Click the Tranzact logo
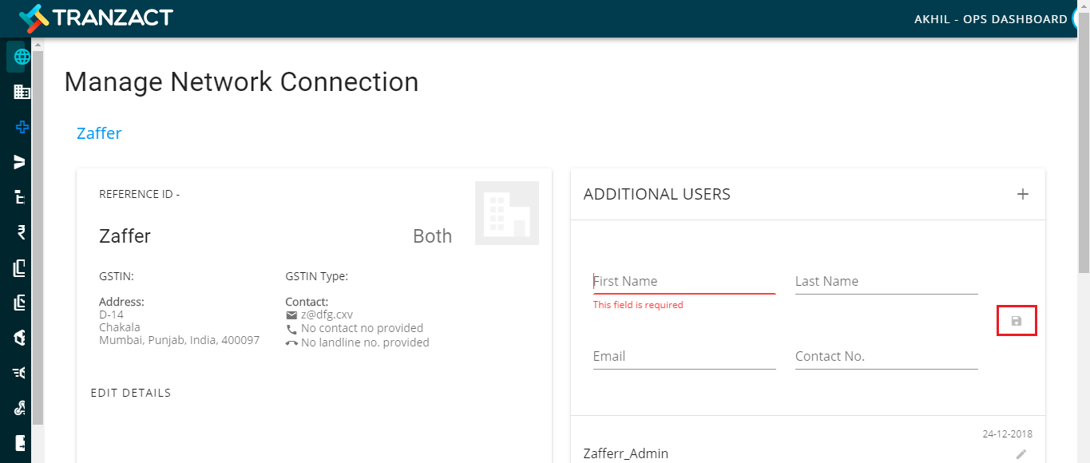1090x463 pixels. coord(95,18)
